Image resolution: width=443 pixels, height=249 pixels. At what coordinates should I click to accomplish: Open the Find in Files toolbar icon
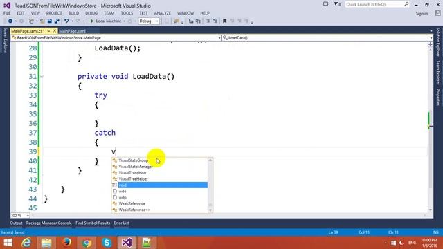pos(177,21)
